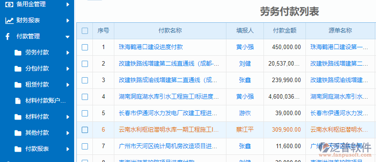376x162 pixels.
Task: Toggle the select-all checkbox in table header
Action: coord(85,31)
